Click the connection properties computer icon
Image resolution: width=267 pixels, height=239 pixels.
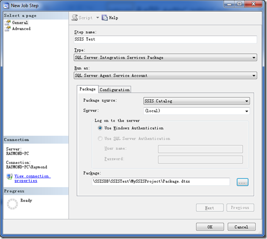click(x=9, y=176)
